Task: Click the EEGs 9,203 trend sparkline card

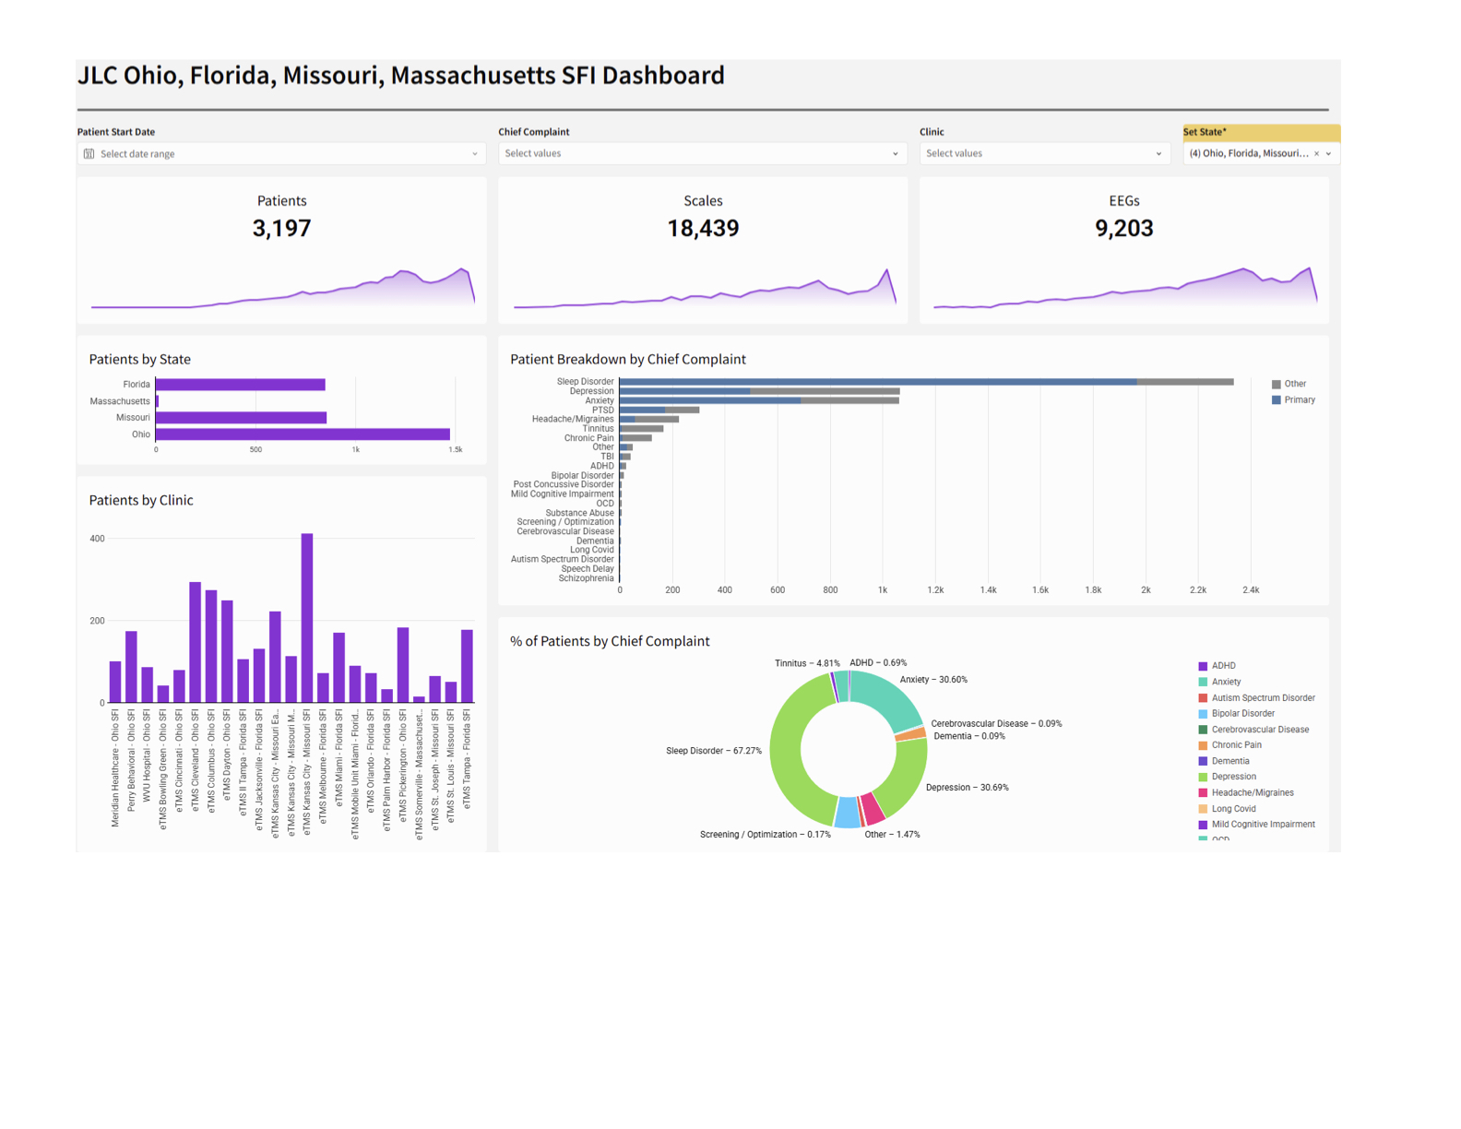Action: pyautogui.click(x=1123, y=286)
